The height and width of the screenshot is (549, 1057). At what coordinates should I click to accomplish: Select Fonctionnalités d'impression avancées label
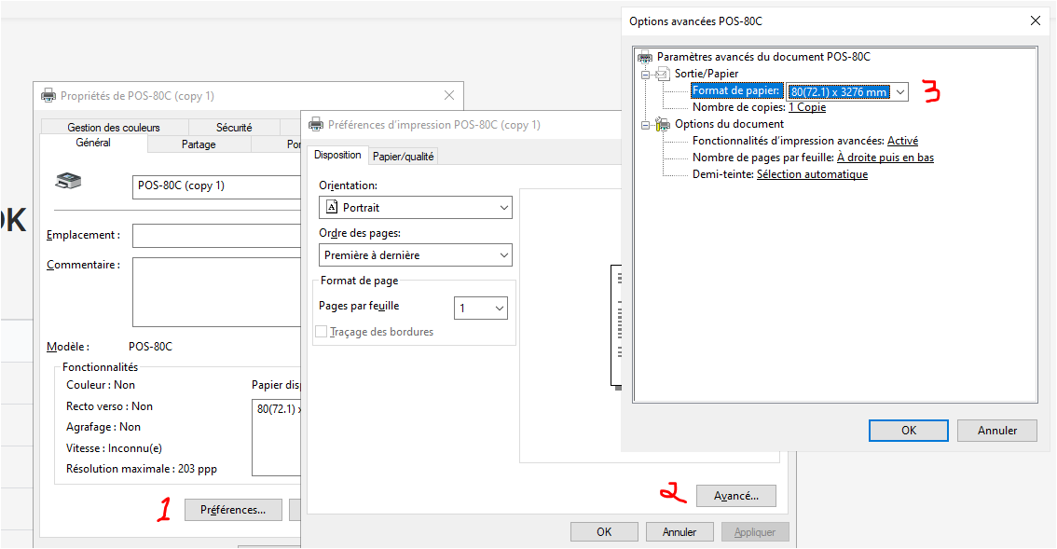point(788,141)
